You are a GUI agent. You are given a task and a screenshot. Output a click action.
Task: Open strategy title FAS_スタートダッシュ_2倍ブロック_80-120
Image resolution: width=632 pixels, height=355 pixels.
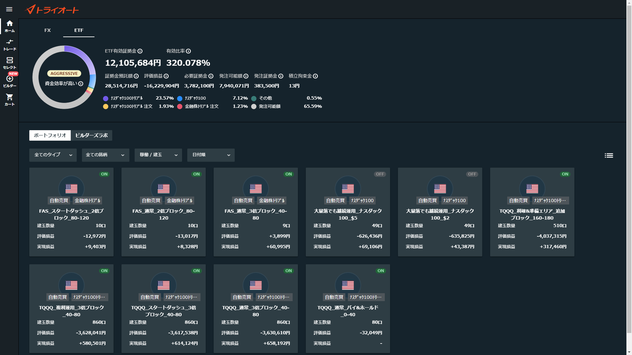[x=72, y=214]
